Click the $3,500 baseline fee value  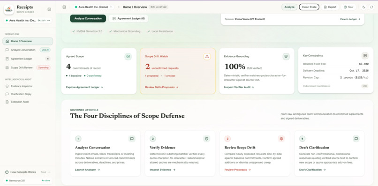364,64
